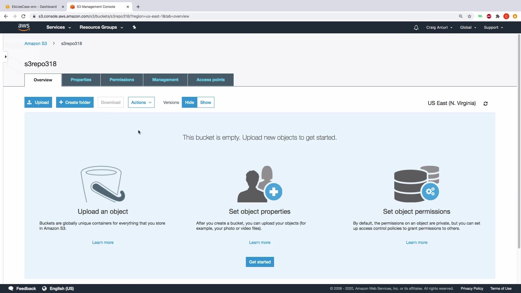
Task: Open the Permissions tab
Action: (122, 80)
